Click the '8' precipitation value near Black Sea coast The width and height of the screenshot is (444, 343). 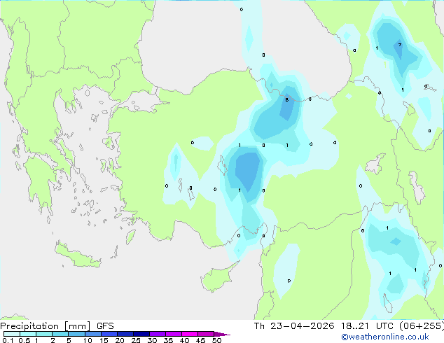coord(287,99)
